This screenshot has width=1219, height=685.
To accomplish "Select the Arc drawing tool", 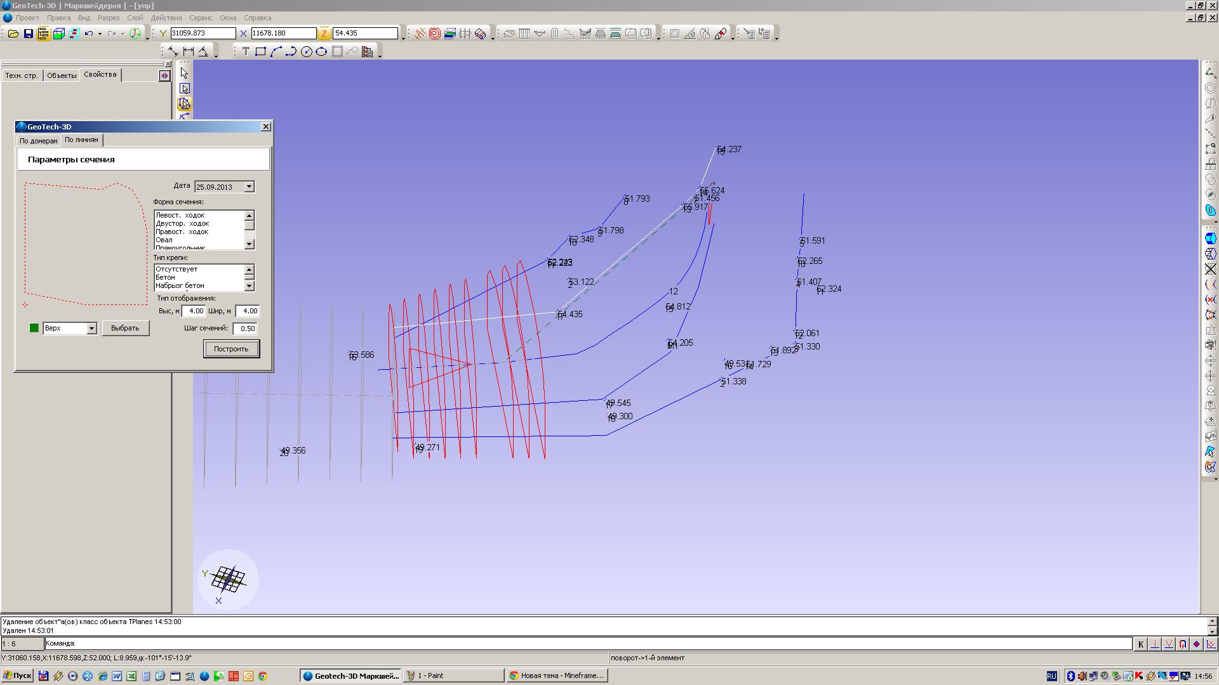I will [276, 52].
